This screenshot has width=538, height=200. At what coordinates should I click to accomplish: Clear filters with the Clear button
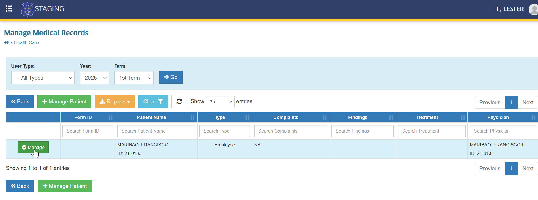pyautogui.click(x=153, y=102)
